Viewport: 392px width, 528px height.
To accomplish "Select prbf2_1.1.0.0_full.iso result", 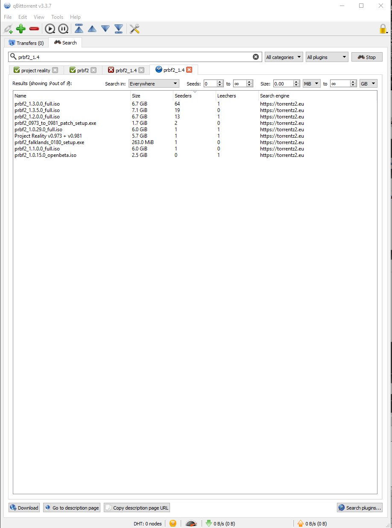I will point(195,148).
